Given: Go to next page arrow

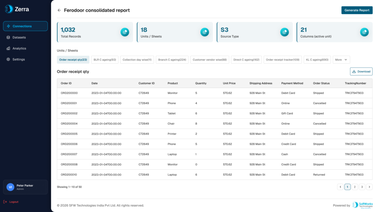Looking at the screenshot, I should (369, 187).
